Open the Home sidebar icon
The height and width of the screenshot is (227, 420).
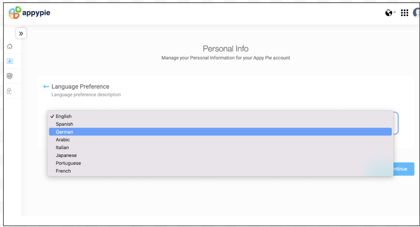pyautogui.click(x=10, y=46)
